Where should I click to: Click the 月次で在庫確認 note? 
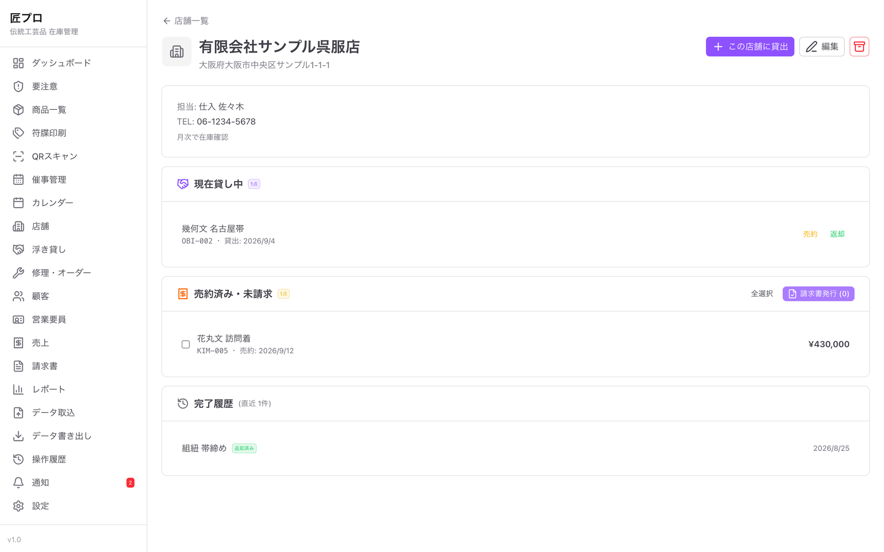[x=202, y=137]
